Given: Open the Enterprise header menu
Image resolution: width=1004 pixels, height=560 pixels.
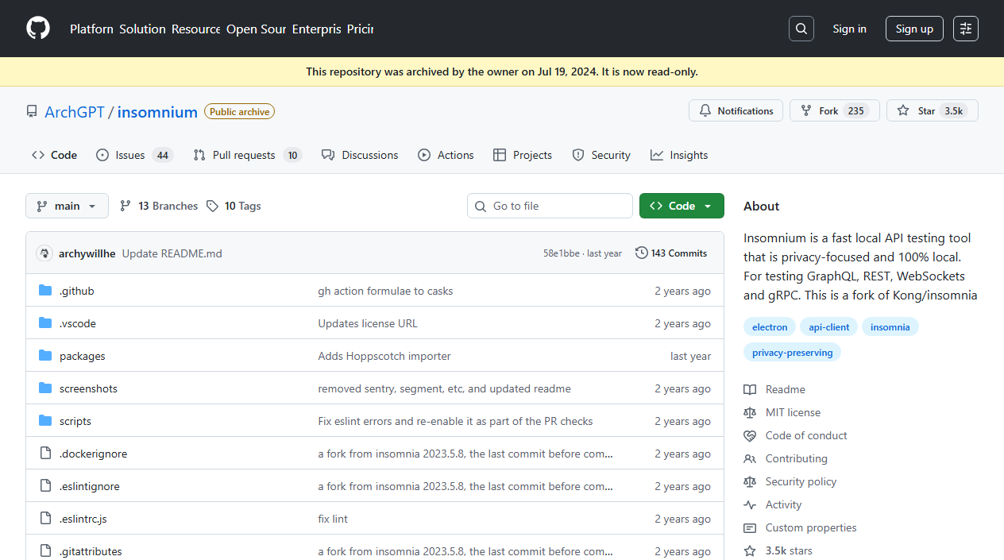Looking at the screenshot, I should tap(316, 29).
